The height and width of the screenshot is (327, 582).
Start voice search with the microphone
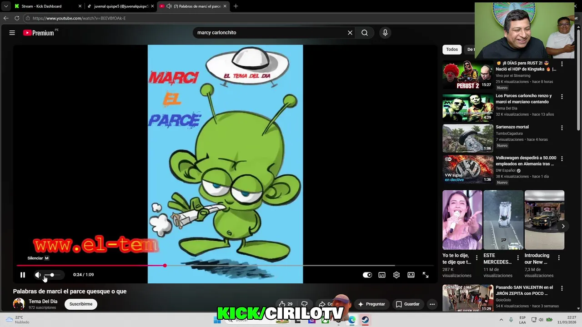(x=385, y=33)
